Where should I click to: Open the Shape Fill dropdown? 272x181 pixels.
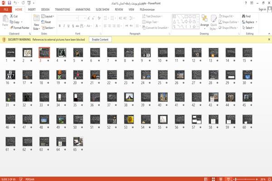coord(226,16)
